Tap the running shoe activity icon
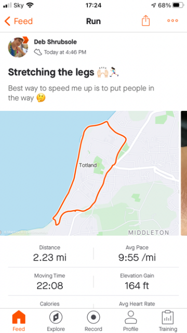 tap(38, 52)
